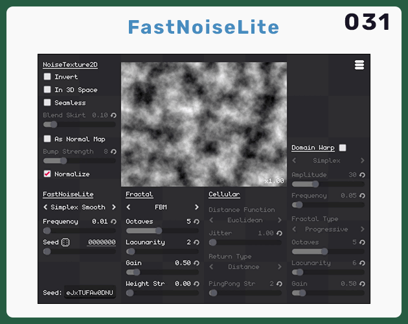Click the Bump Strength slider
The width and height of the screenshot is (408, 324).
[80, 161]
